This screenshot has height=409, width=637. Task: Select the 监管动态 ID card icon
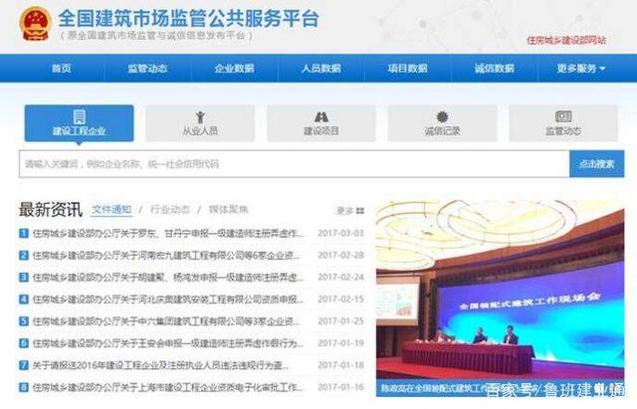(x=563, y=117)
